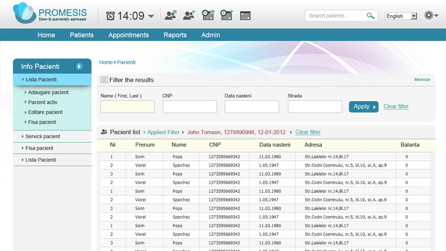This screenshot has height=251, width=446.
Task: Click the CNP filter input
Action: pyautogui.click(x=190, y=107)
